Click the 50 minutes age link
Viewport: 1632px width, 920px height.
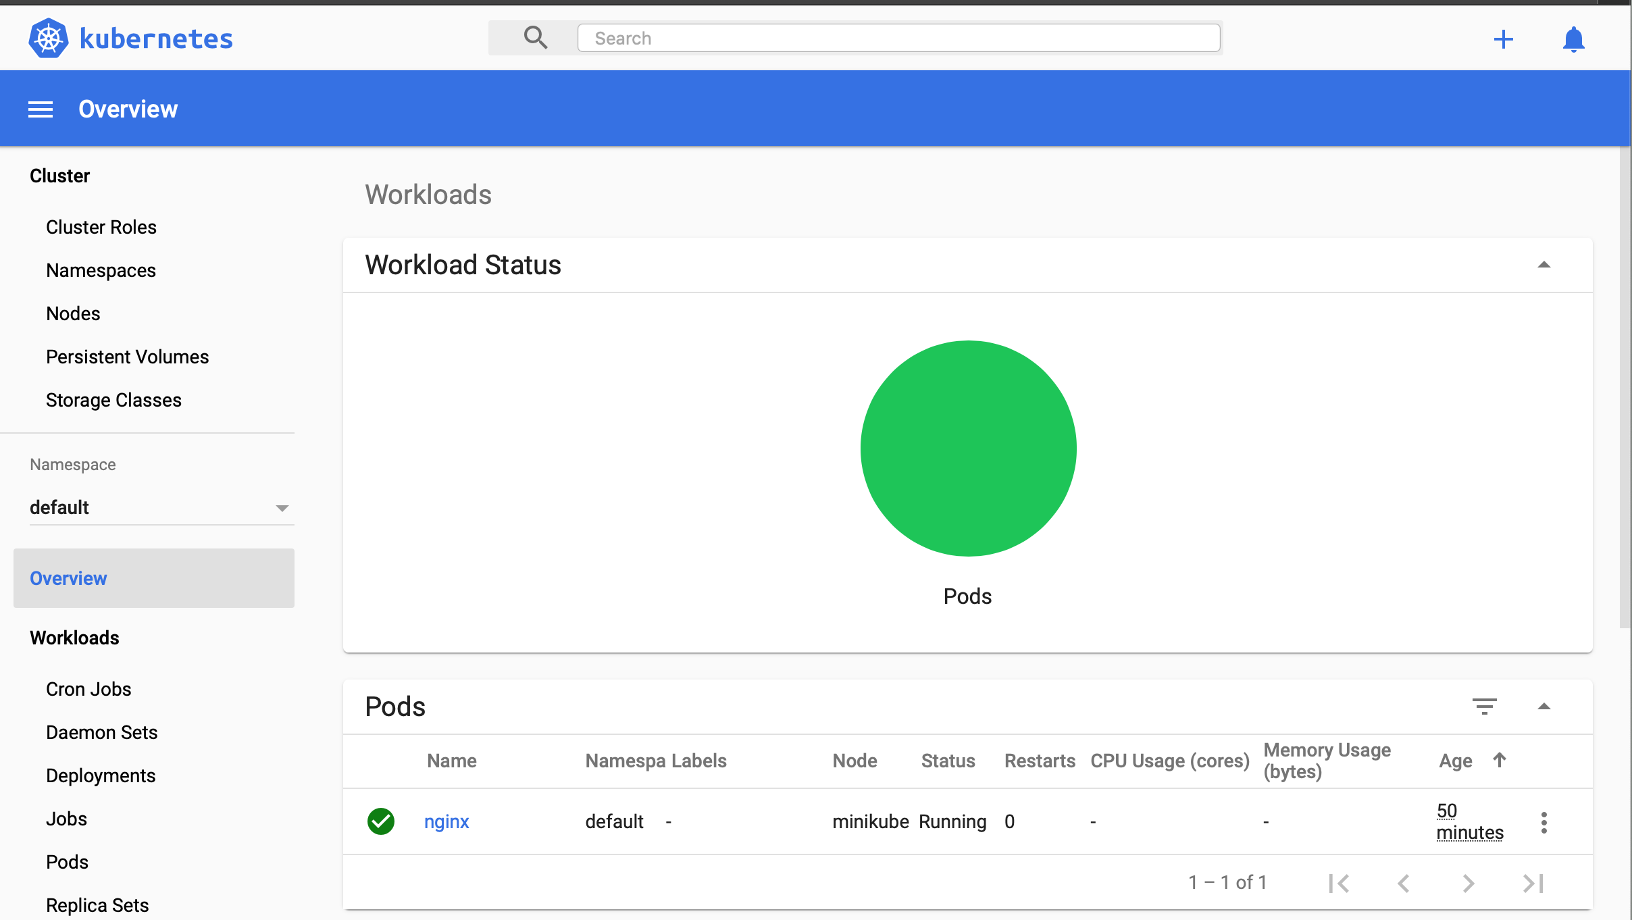(1470, 821)
